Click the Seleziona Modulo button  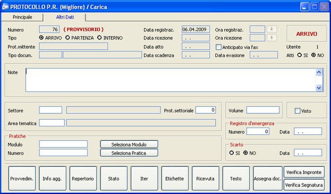129,145
